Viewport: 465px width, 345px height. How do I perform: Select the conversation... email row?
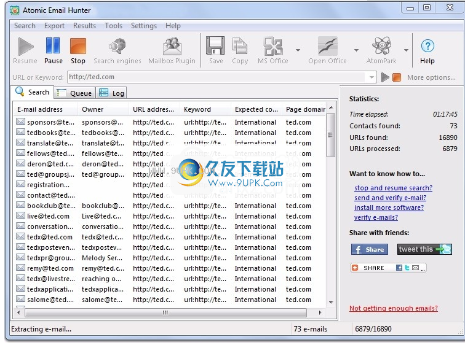(x=170, y=227)
